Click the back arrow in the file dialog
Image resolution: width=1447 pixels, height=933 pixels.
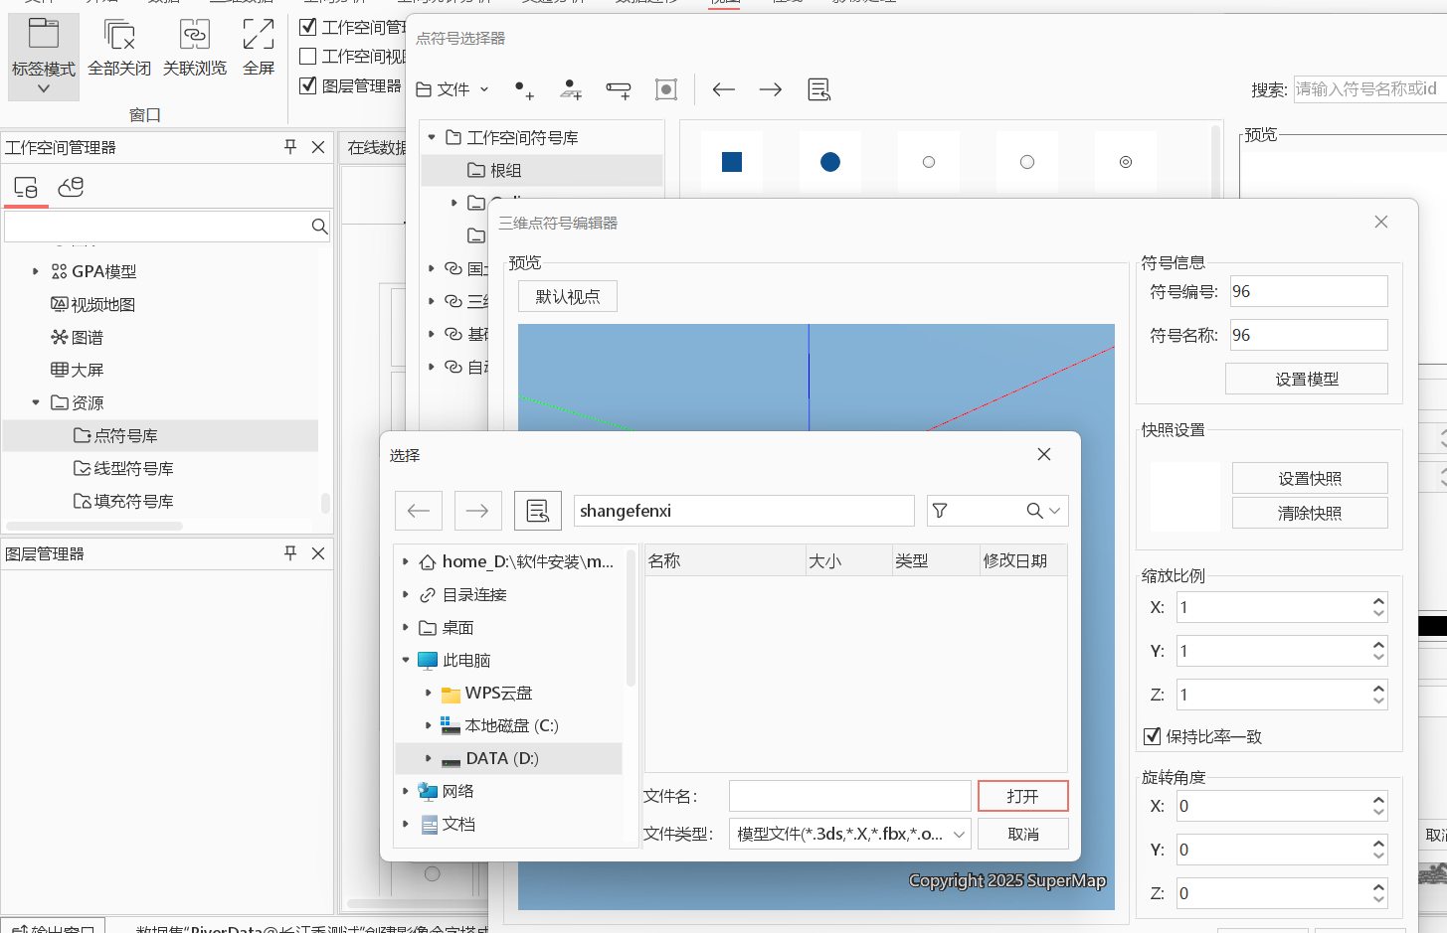(419, 511)
